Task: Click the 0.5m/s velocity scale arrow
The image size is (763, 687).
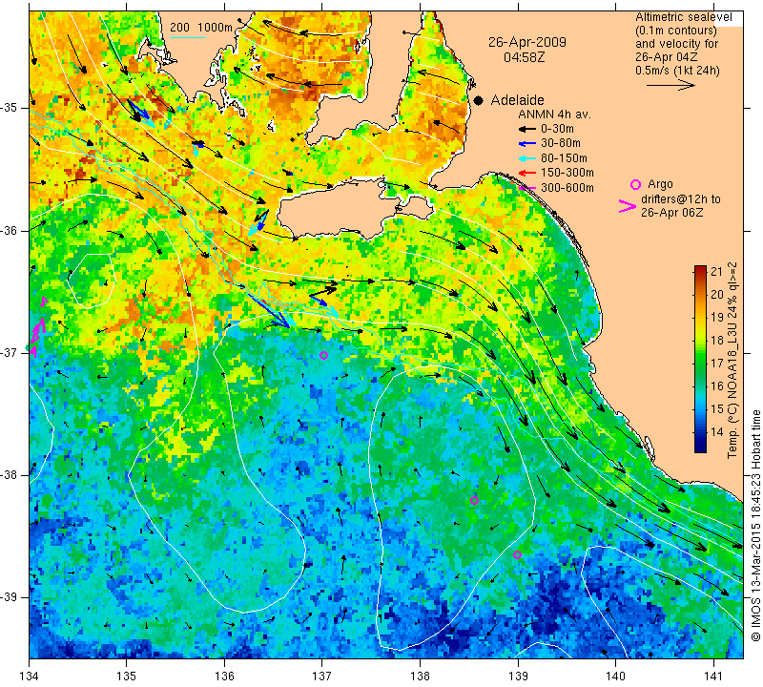Action: pos(670,85)
